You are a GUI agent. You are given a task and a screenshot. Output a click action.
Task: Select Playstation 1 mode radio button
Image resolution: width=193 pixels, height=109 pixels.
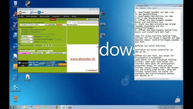21,30
